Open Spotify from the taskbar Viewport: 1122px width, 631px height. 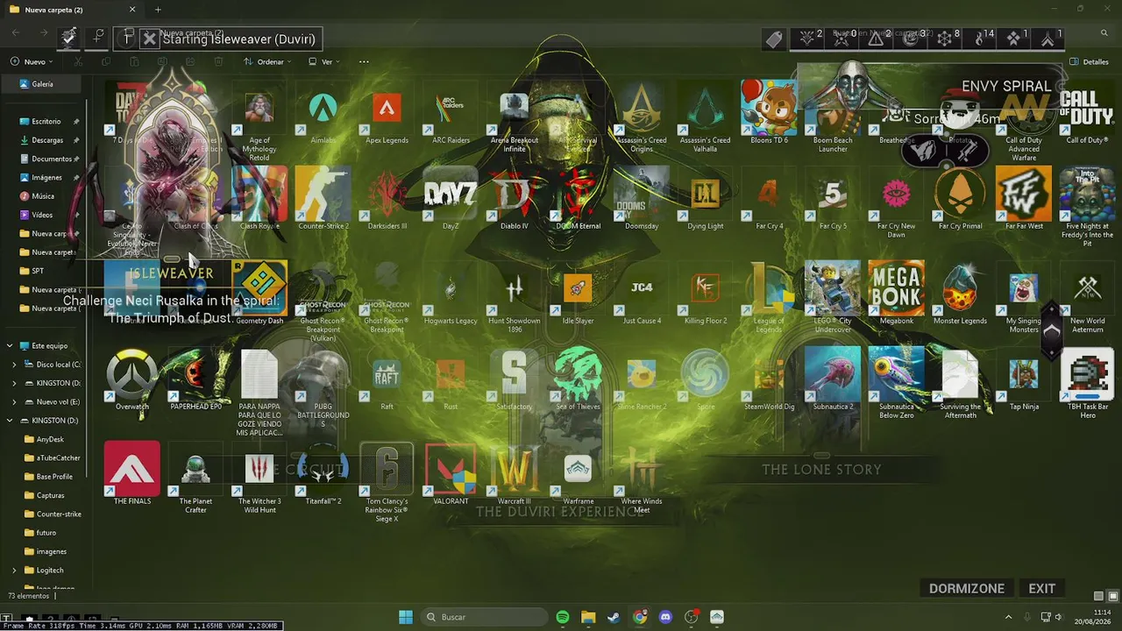pyautogui.click(x=563, y=617)
